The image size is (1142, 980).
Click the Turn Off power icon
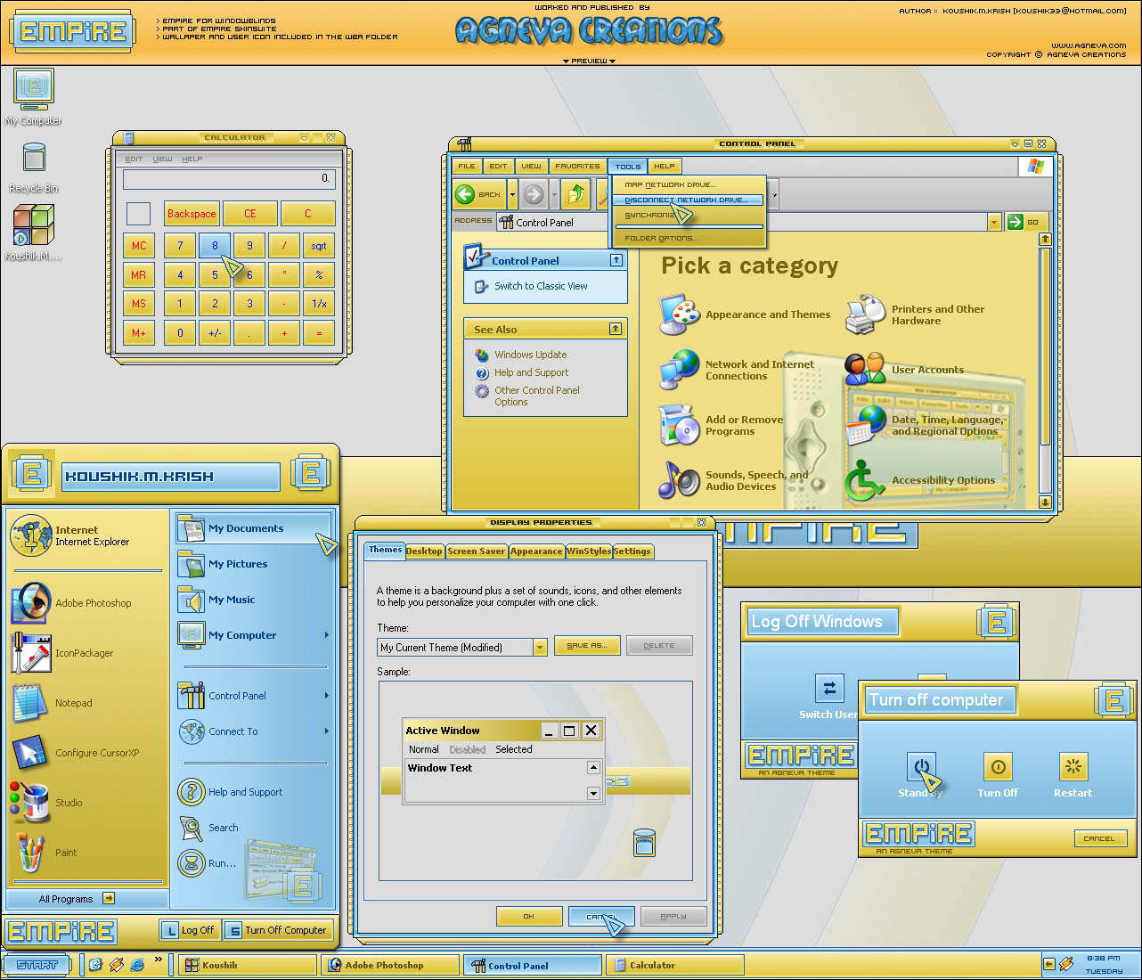[x=998, y=767]
